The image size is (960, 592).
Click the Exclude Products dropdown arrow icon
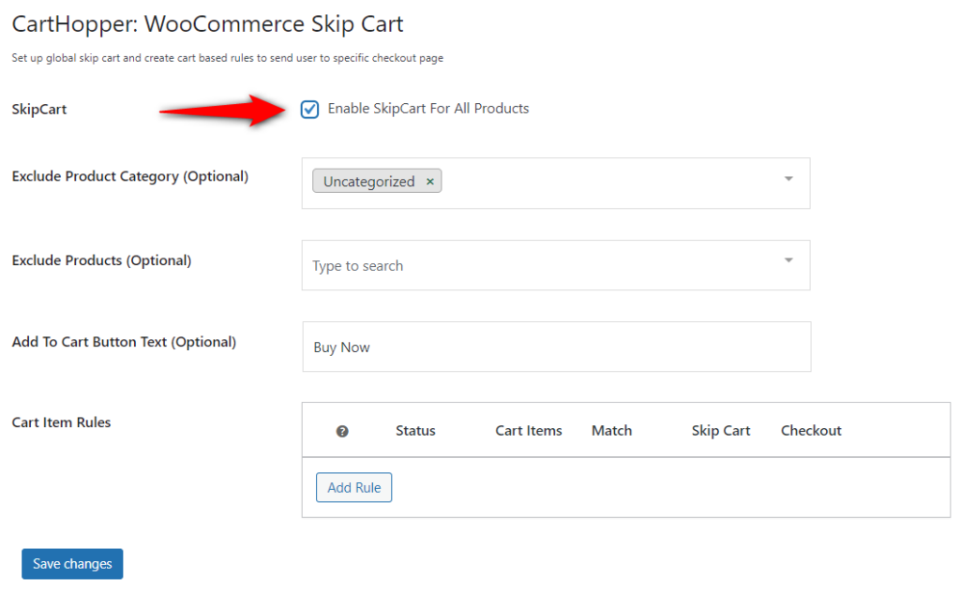pos(788,265)
